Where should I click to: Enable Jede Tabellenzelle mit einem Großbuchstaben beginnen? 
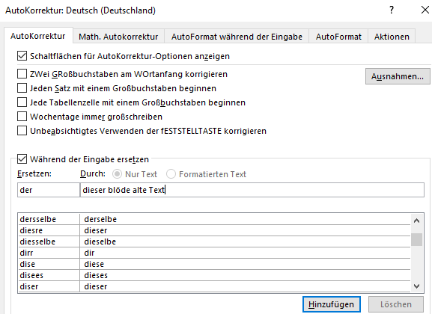[x=22, y=102]
